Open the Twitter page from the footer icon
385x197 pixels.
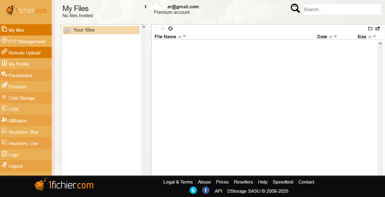click(193, 190)
